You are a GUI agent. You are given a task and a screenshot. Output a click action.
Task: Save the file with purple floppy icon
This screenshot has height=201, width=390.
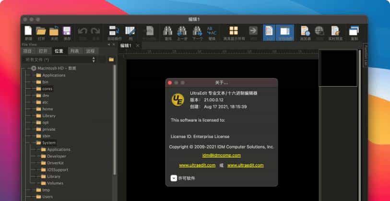(67, 31)
